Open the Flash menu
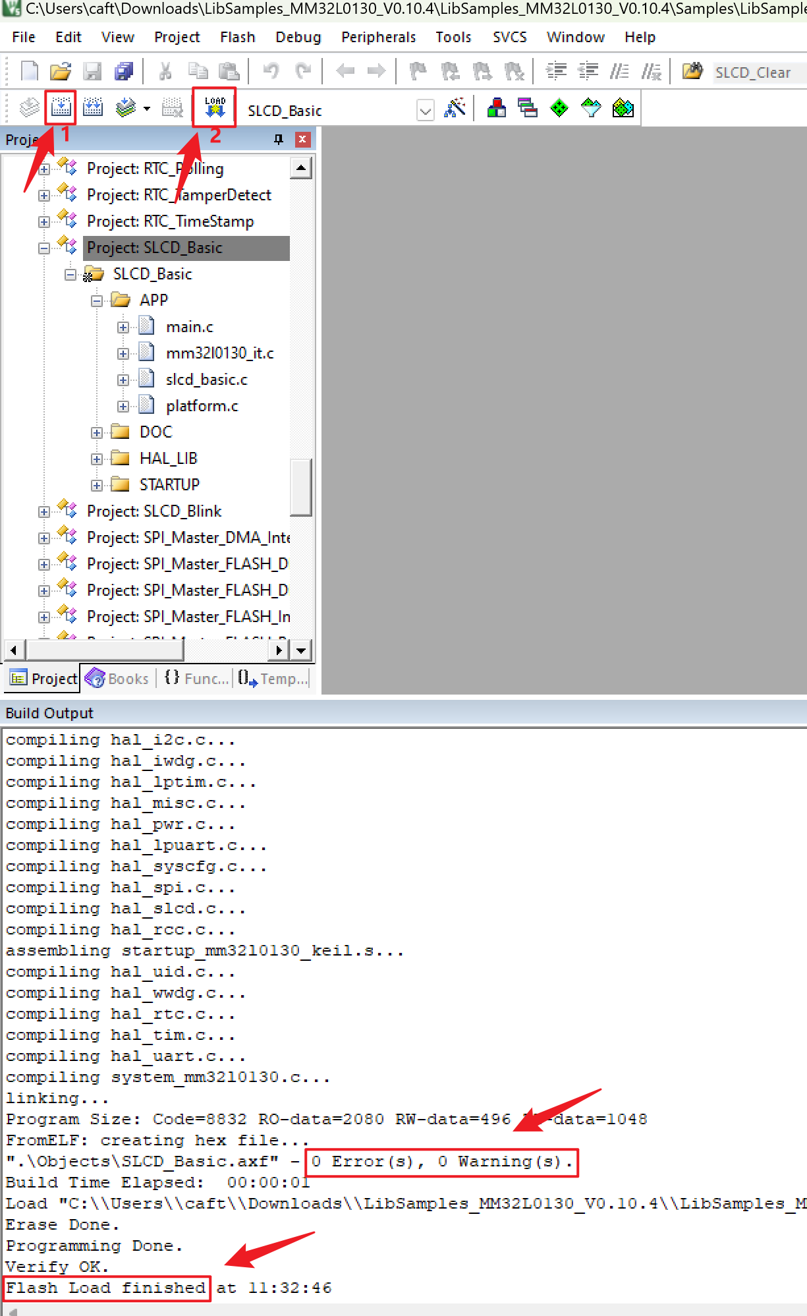The width and height of the screenshot is (807, 1316). [x=237, y=37]
